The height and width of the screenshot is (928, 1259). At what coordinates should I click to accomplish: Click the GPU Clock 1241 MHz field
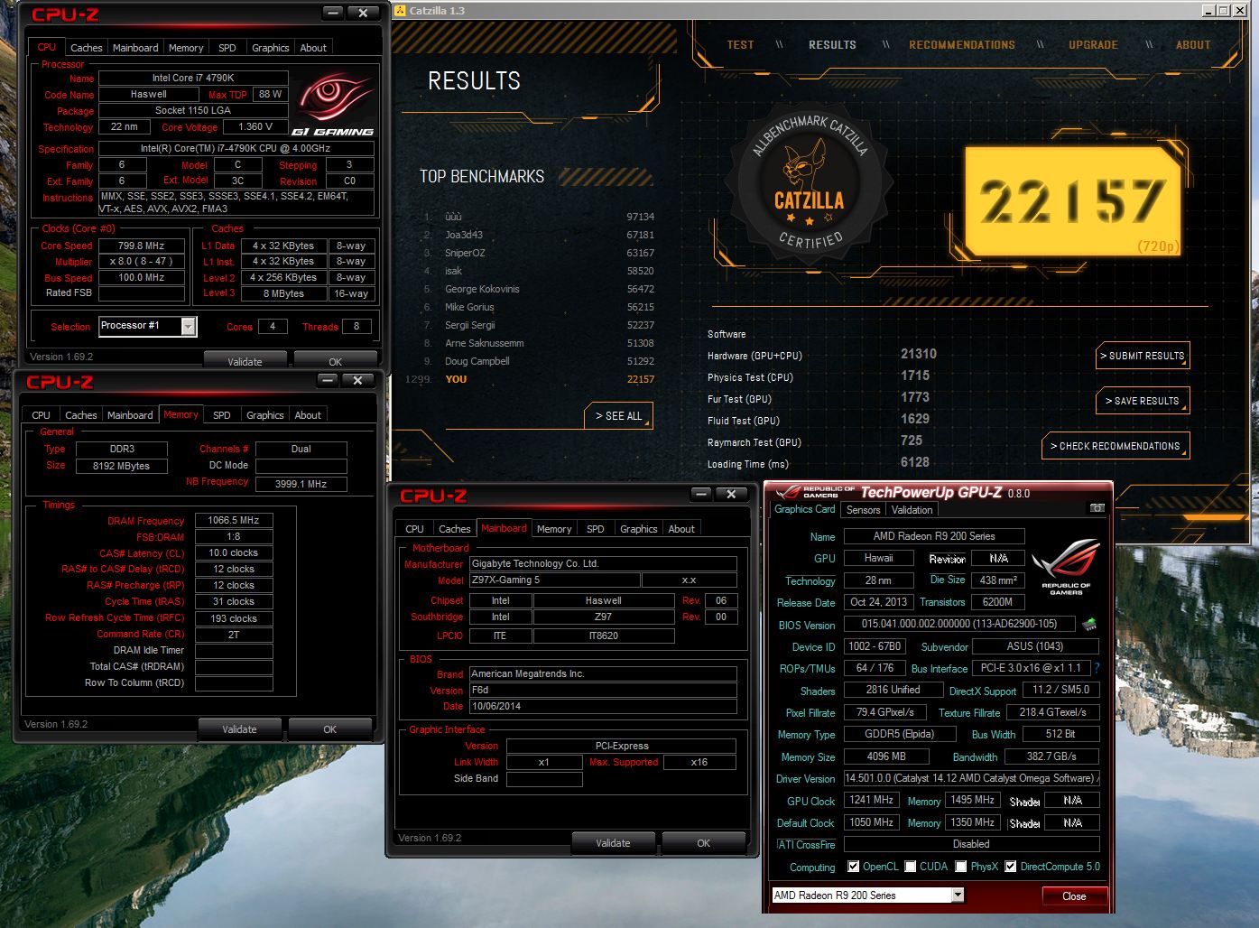[871, 800]
